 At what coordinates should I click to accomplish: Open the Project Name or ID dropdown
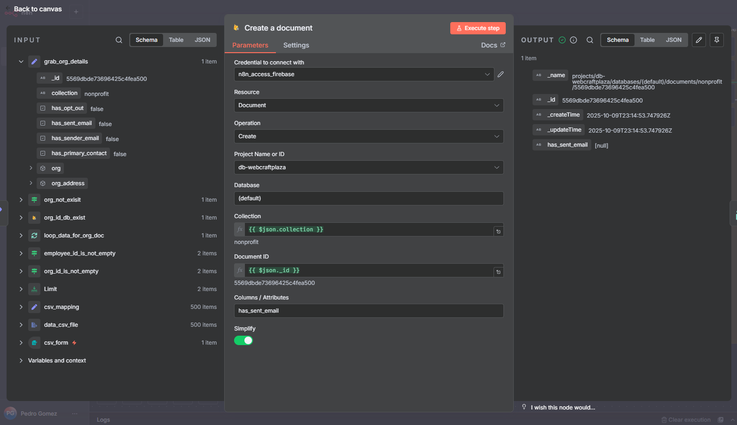368,167
